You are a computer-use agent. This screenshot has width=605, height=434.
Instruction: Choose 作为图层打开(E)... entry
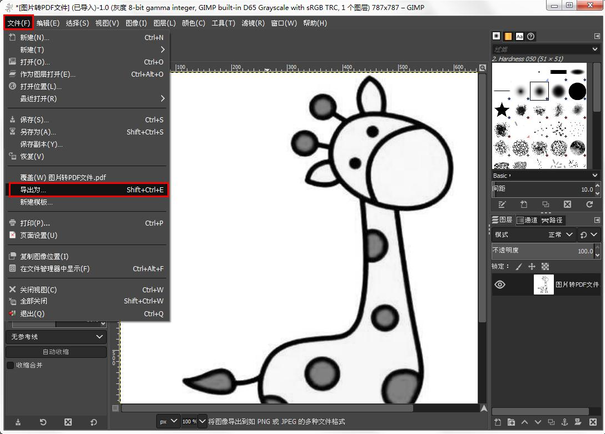click(87, 74)
